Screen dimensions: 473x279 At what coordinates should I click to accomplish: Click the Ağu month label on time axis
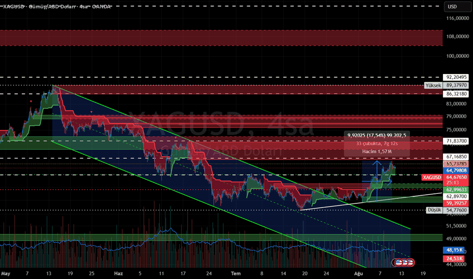(358, 273)
